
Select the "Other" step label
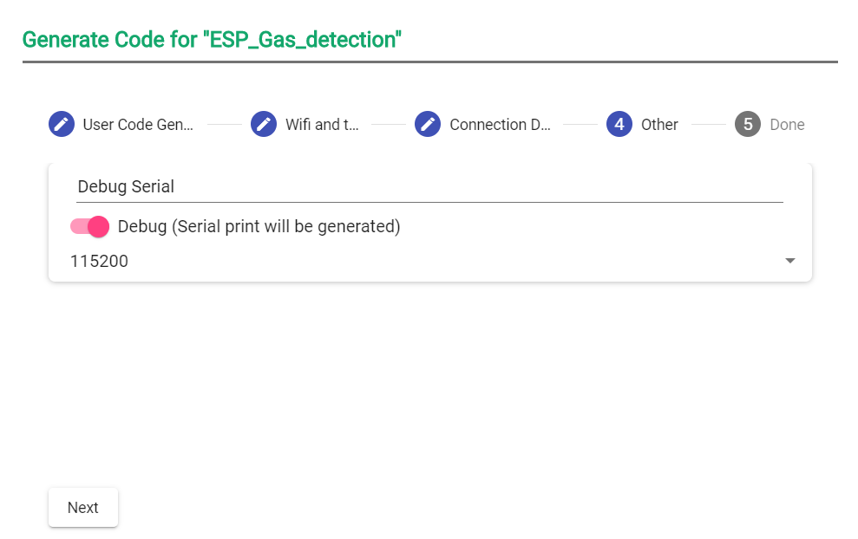[x=659, y=125]
